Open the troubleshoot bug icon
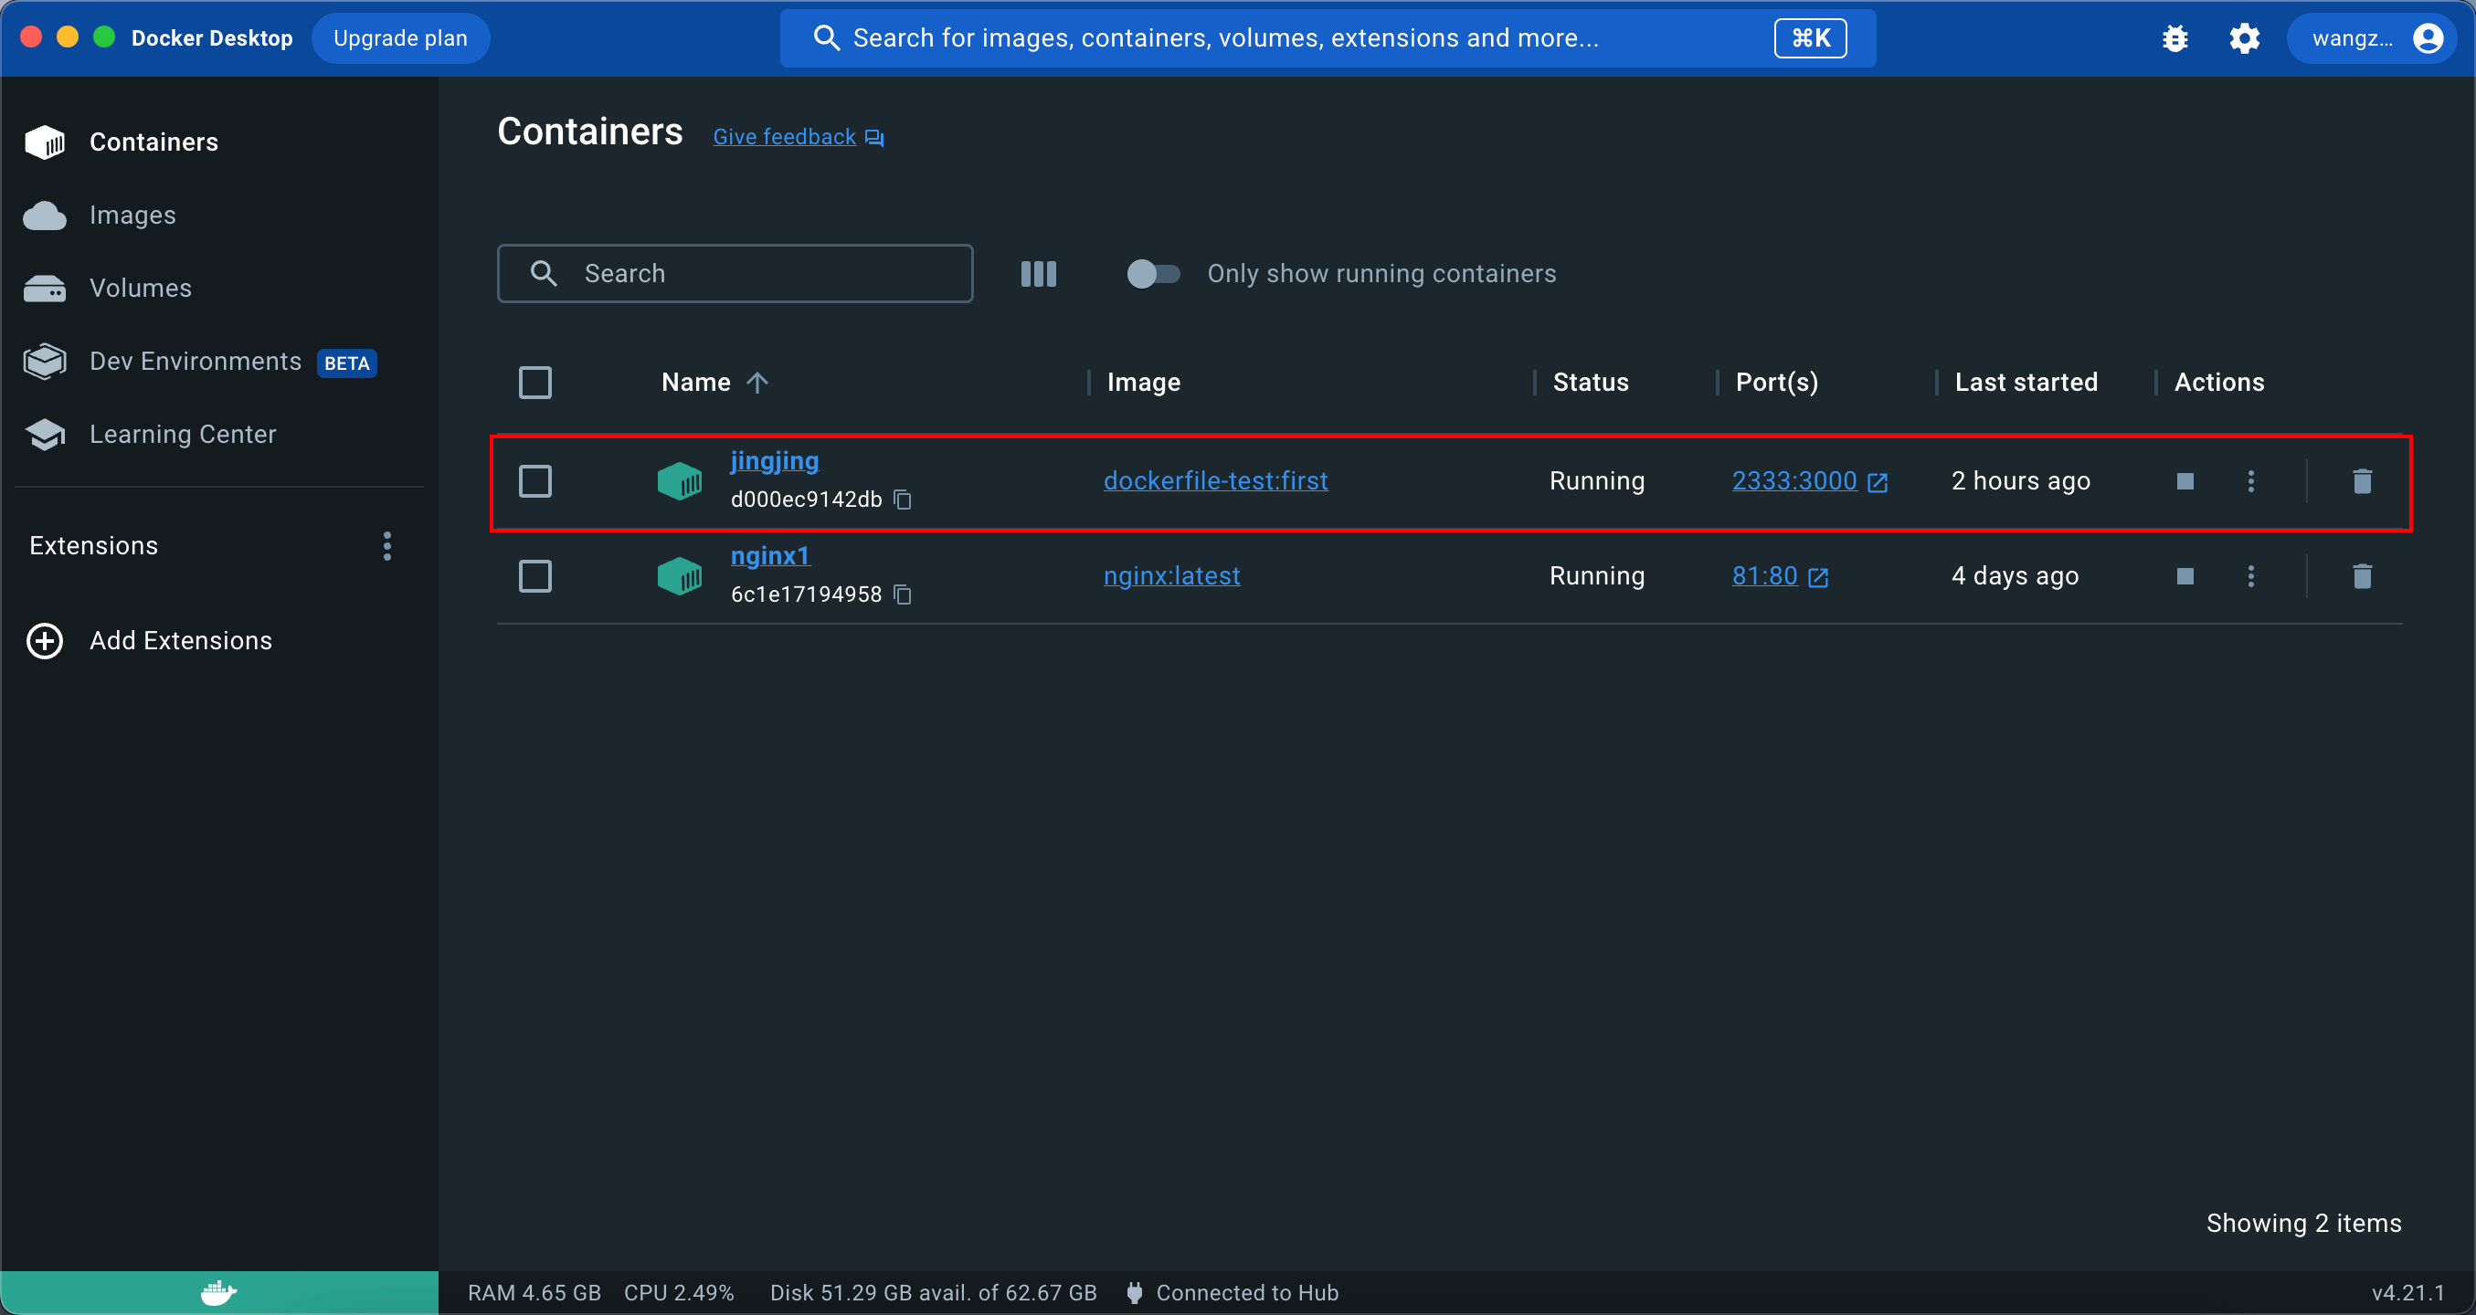This screenshot has width=2476, height=1315. tap(2175, 38)
